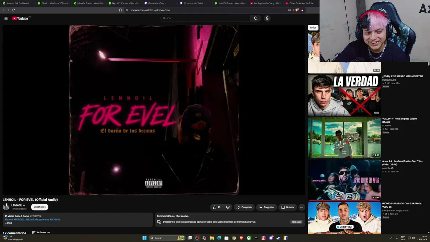Reload the page in the browser
Viewport: 430px width, 242px height.
pyautogui.click(x=13, y=10)
